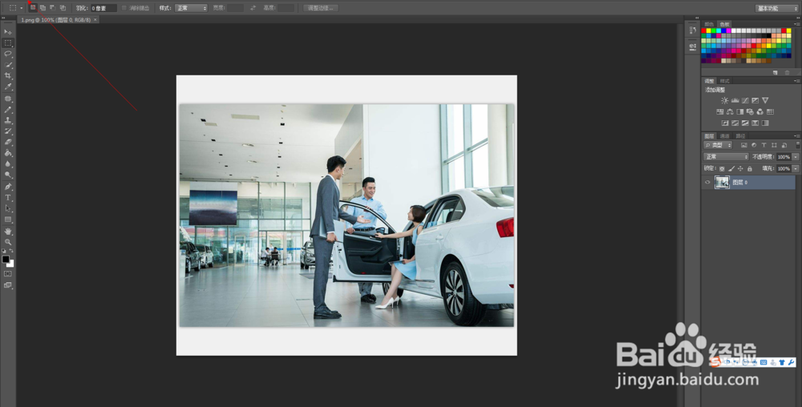The height and width of the screenshot is (407, 802).
Task: Select the Rectangular Marquee tool in toolbox
Action: (8, 43)
